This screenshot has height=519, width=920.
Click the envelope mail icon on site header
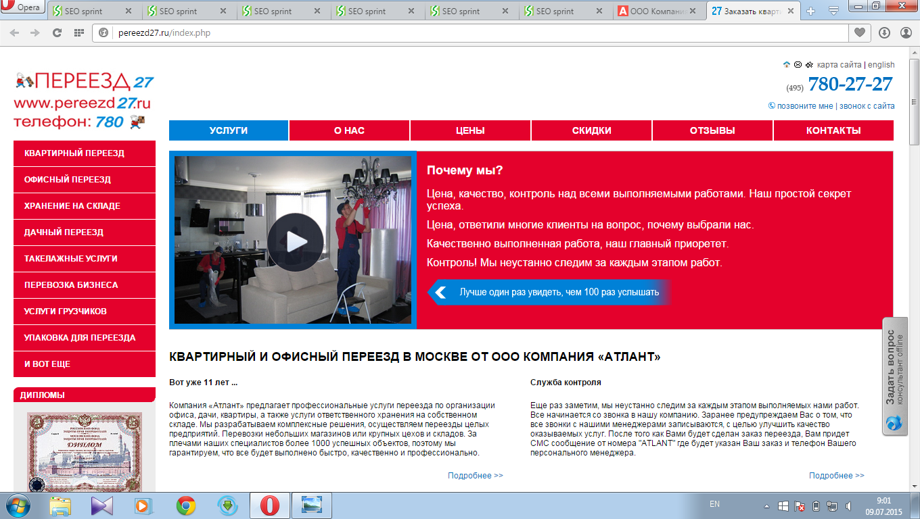[798, 65]
